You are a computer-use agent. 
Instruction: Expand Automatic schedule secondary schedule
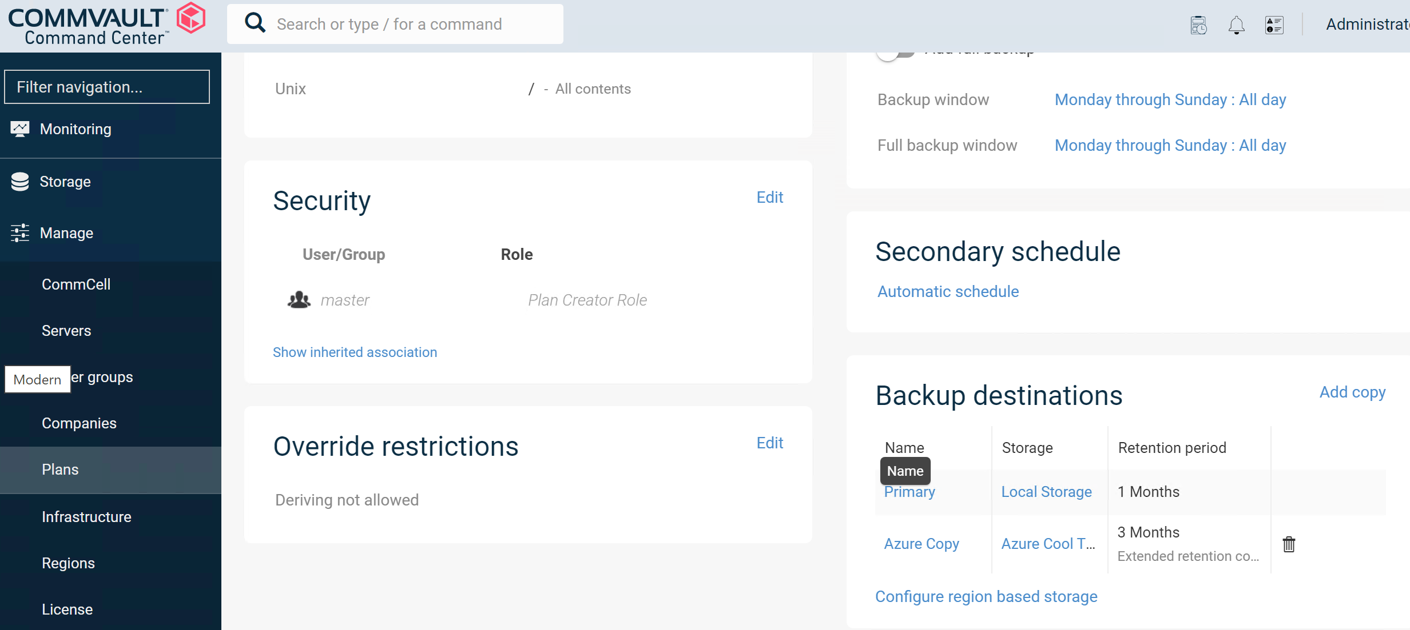pos(947,291)
